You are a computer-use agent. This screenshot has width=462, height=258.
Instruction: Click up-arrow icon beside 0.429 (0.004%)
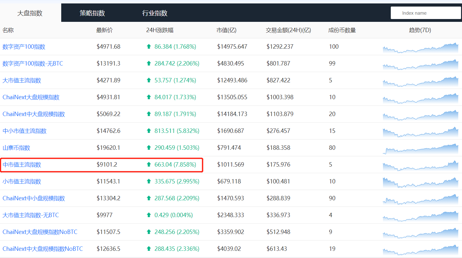(x=149, y=215)
